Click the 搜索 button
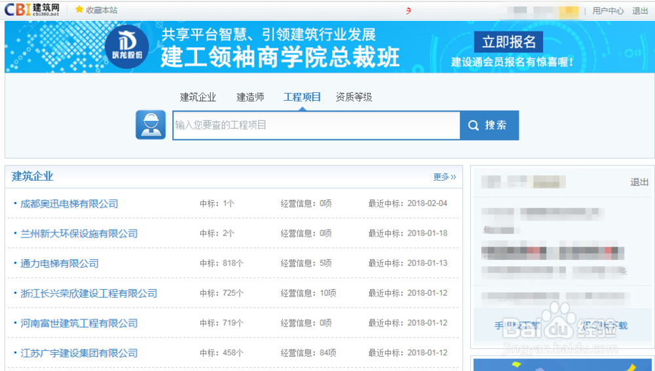This screenshot has height=371, width=655. click(489, 125)
